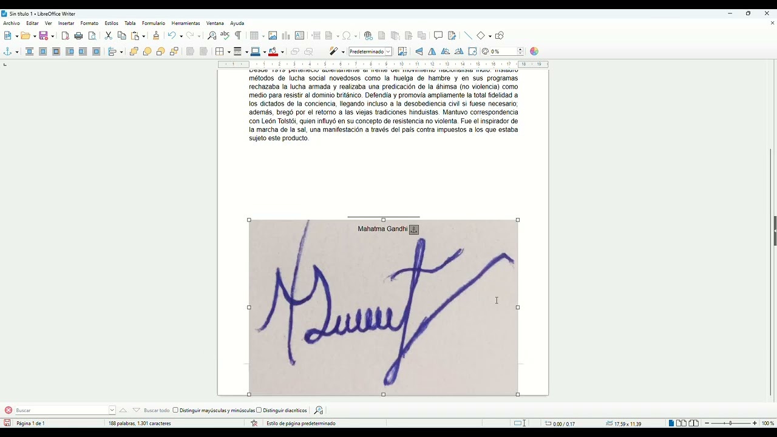The height and width of the screenshot is (437, 777).
Task: Toggle track changes recording icon
Action: (452, 36)
